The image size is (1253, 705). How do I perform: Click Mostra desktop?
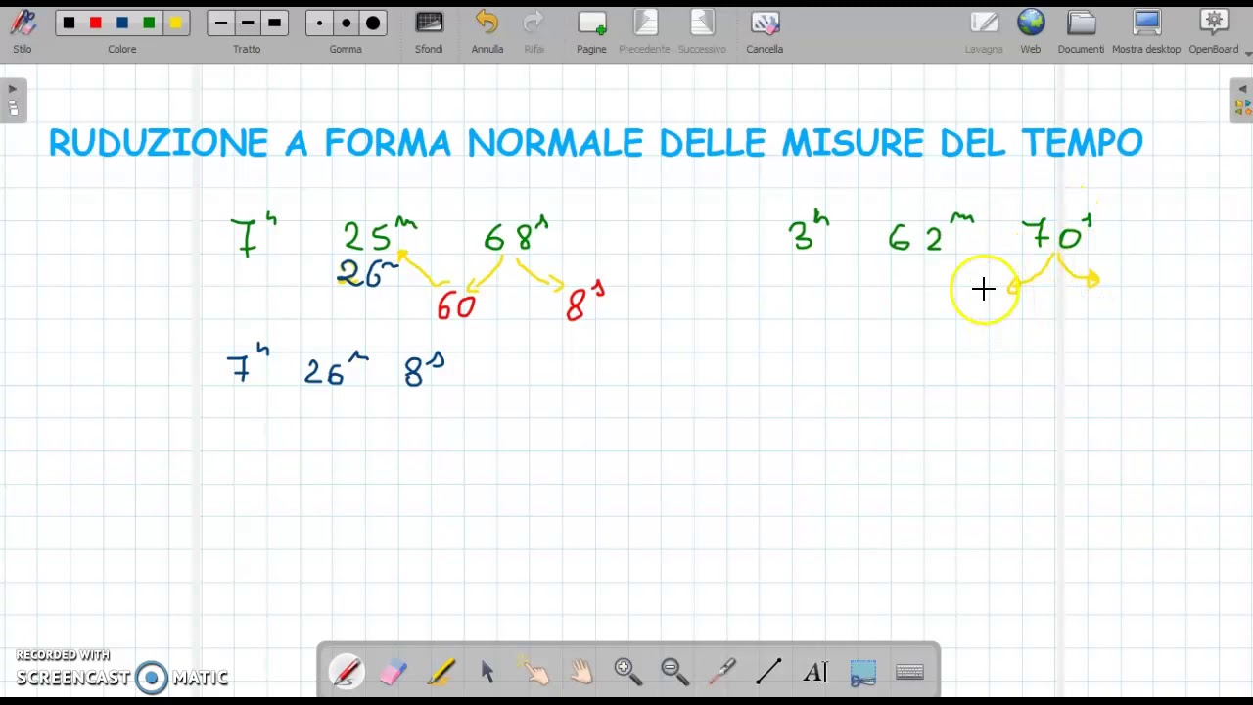click(1146, 30)
